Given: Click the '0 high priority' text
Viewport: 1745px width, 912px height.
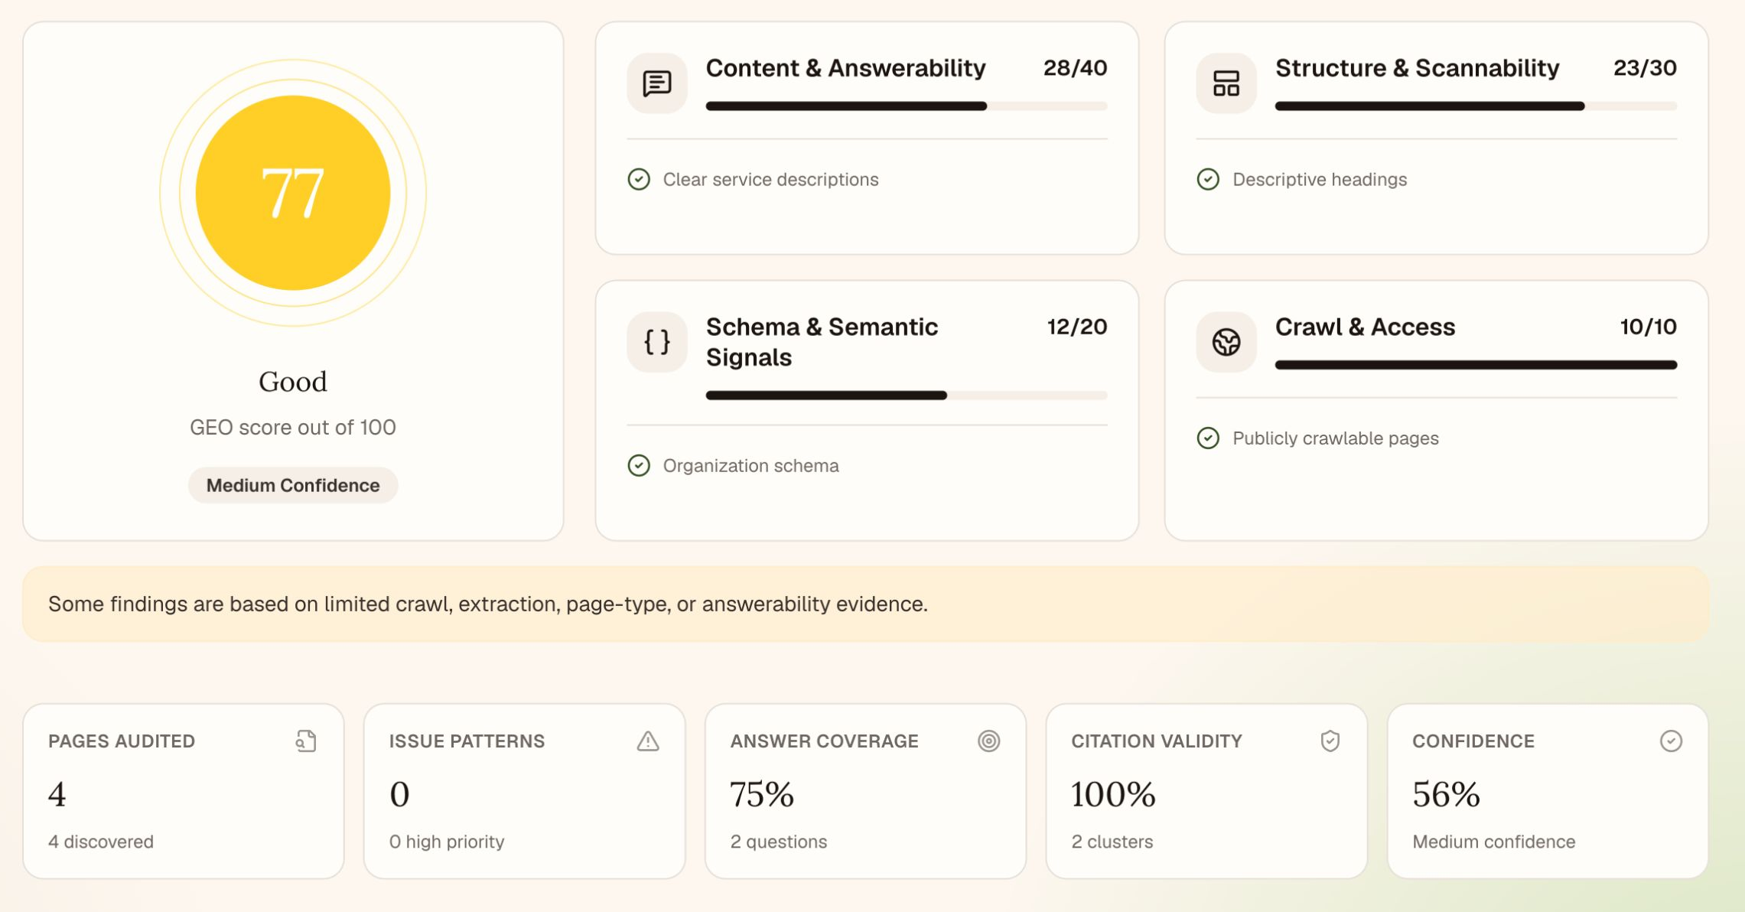Looking at the screenshot, I should click(447, 842).
